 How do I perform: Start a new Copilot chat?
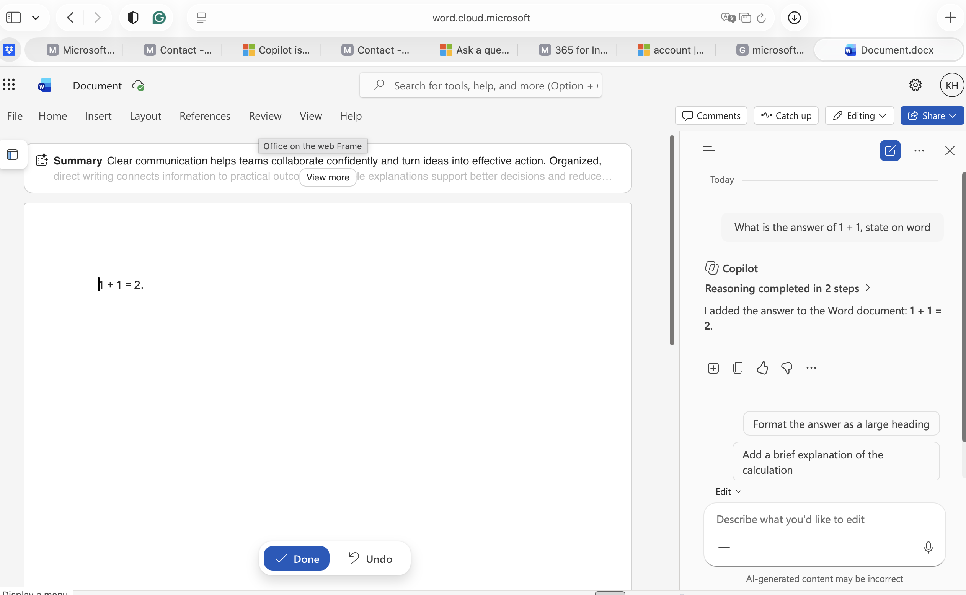(889, 151)
